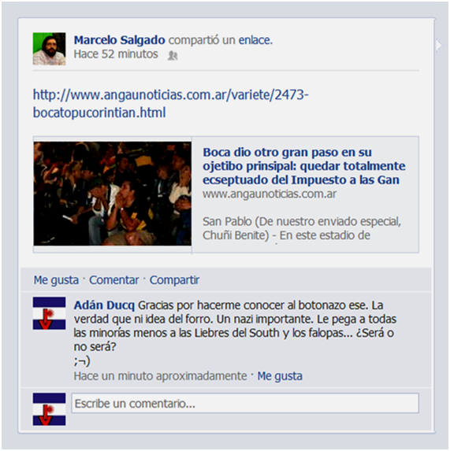This screenshot has height=451, width=450.
Task: Click your flag avatar beside comment box
Action: point(49,409)
